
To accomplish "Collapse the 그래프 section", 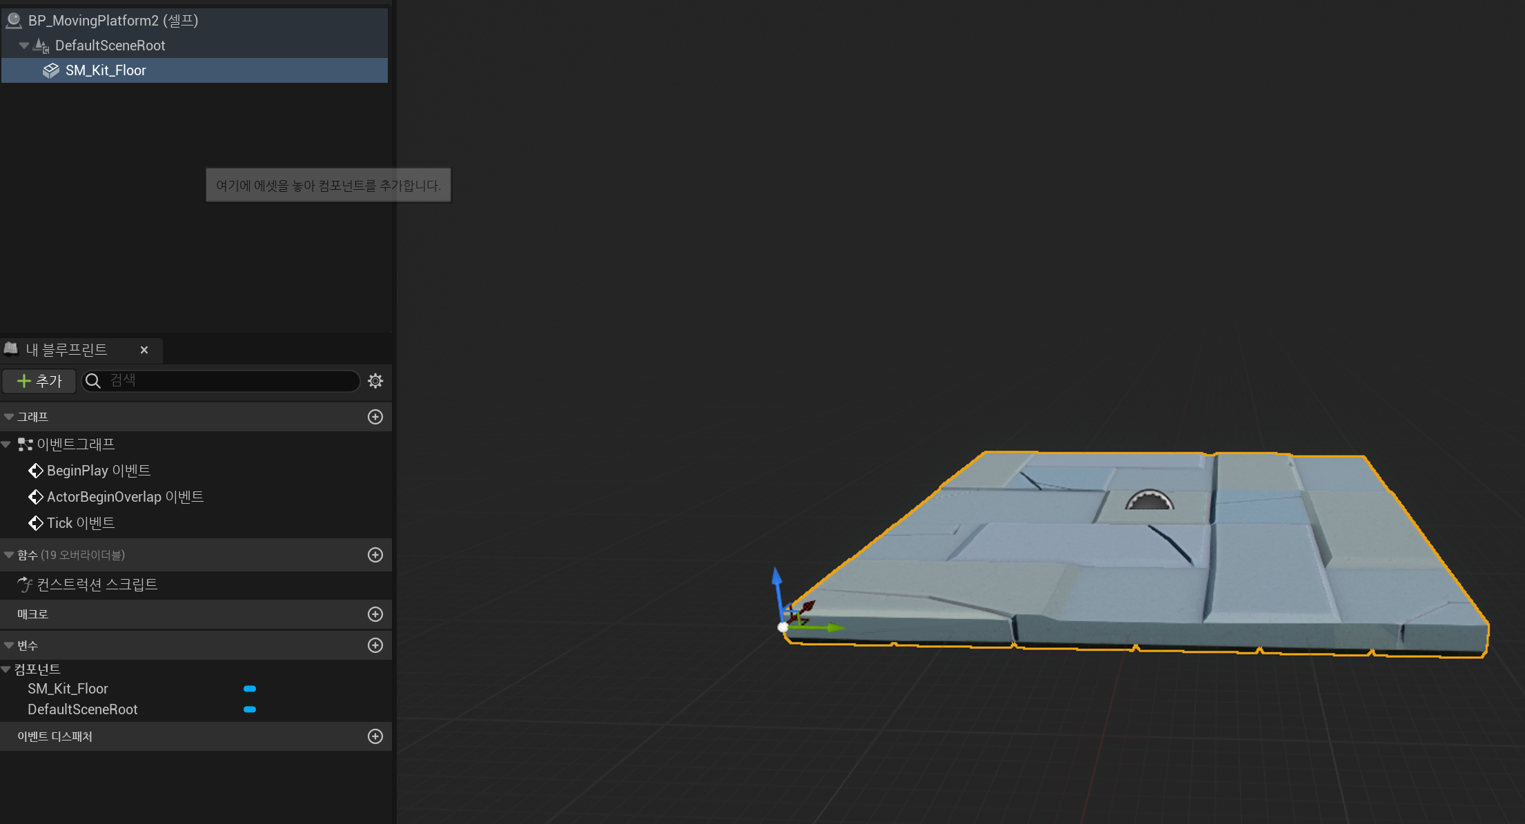I will coord(9,417).
